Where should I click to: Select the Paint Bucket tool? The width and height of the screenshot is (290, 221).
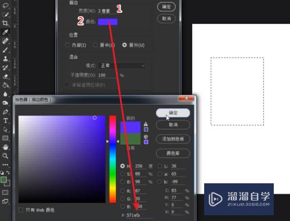pyautogui.click(x=5, y=85)
